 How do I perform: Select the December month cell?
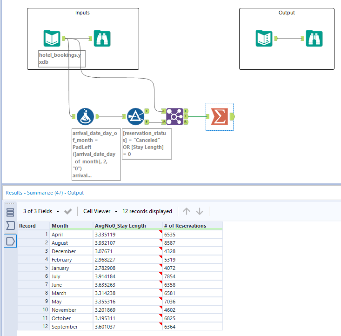tap(71, 251)
